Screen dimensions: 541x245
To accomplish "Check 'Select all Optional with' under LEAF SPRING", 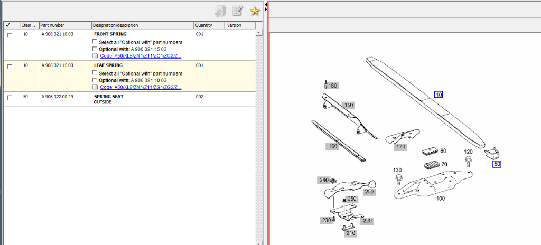I will click(x=95, y=73).
